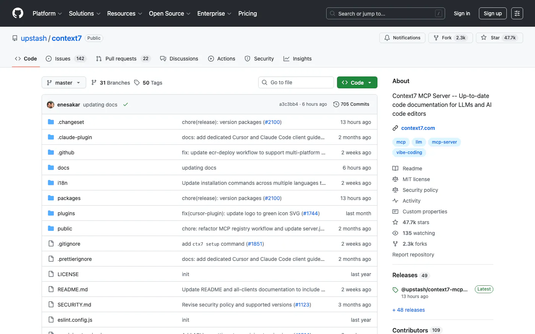Screen dimensions: 535x334
Task: Go to the Actions tab
Action: pyautogui.click(x=222, y=59)
